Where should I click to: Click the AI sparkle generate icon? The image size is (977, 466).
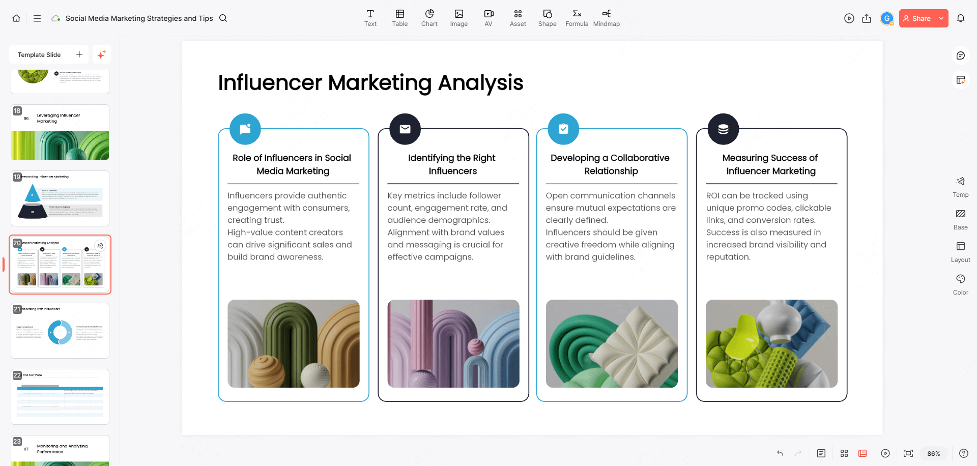pos(102,54)
